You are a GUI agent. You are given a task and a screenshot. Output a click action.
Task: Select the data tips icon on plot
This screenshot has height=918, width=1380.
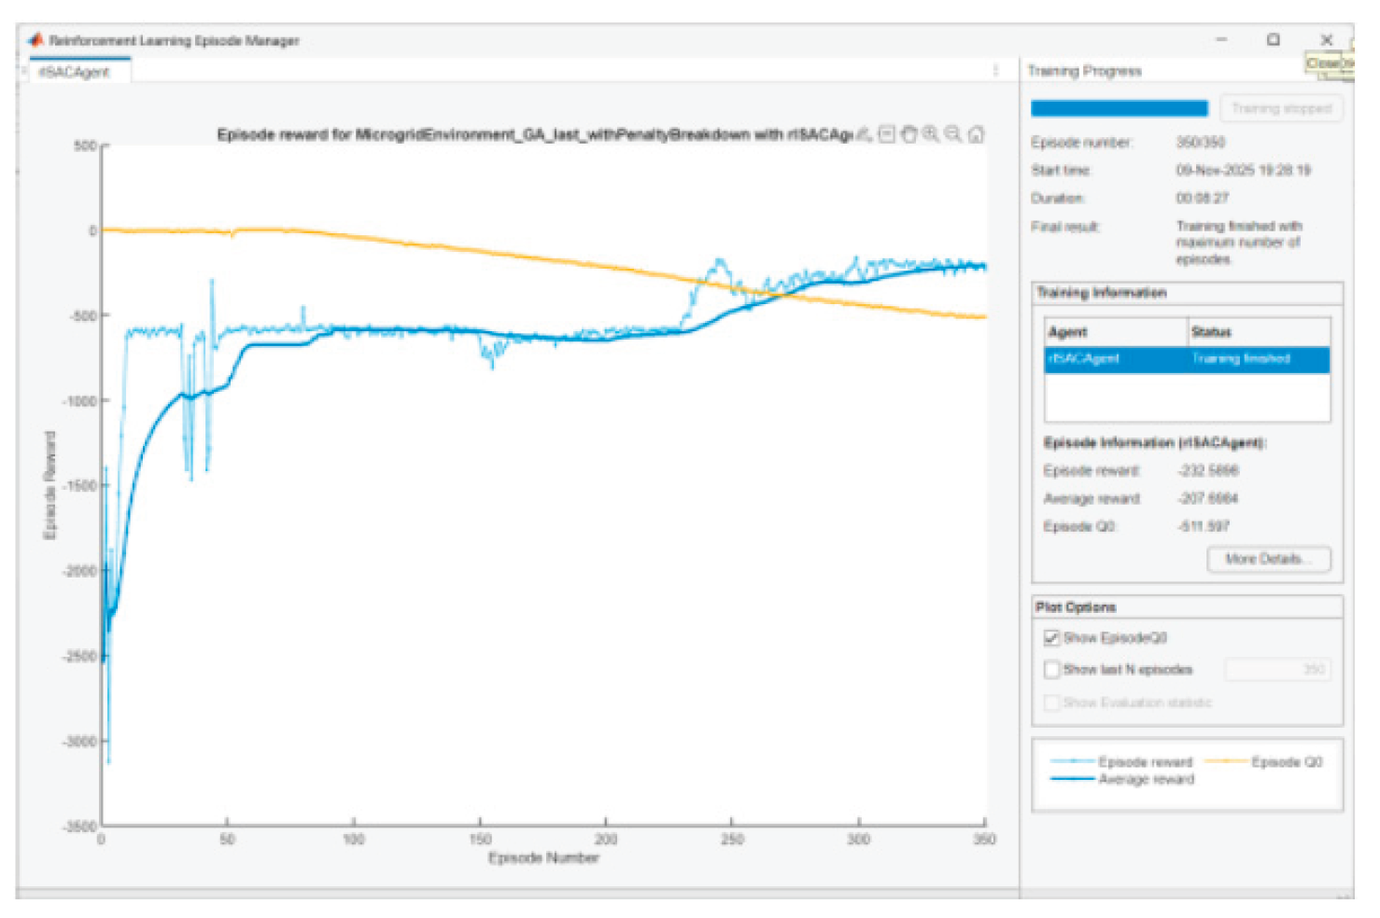887,134
